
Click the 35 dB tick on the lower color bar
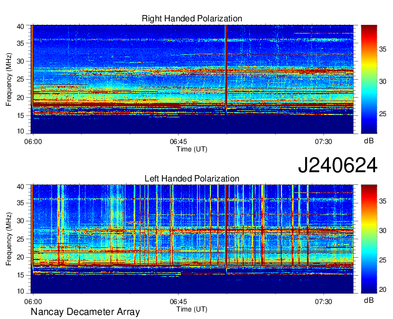pyautogui.click(x=383, y=201)
